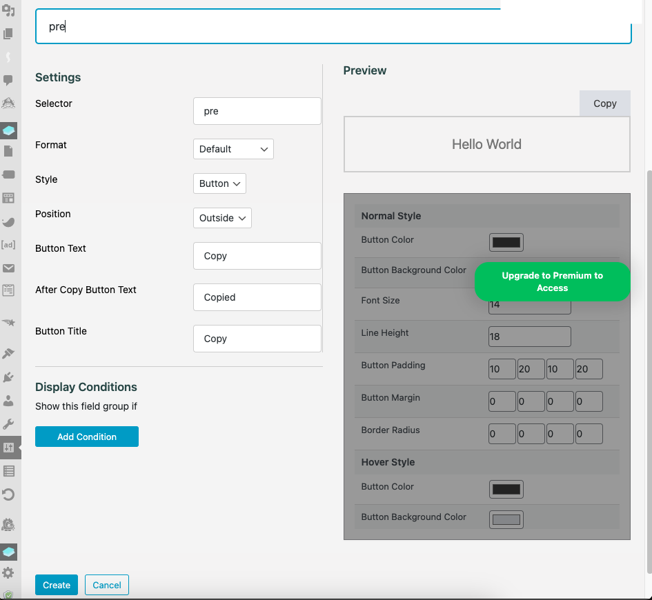
Task: Click the list rows icon in sidebar
Action: [8, 471]
